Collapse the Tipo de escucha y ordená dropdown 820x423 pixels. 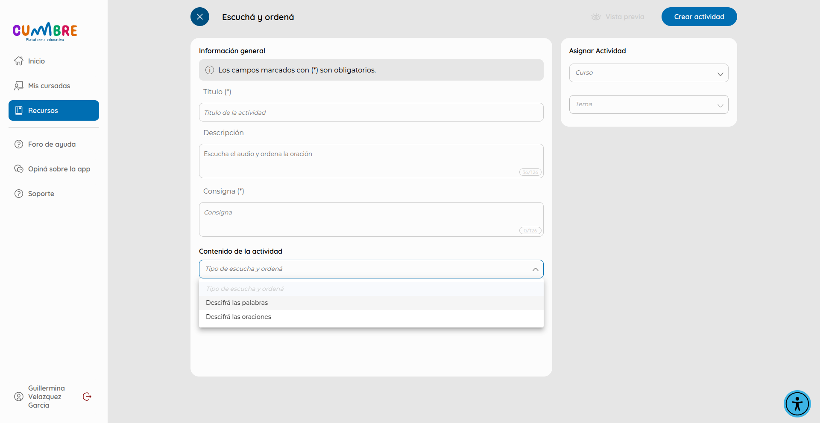tap(371, 269)
